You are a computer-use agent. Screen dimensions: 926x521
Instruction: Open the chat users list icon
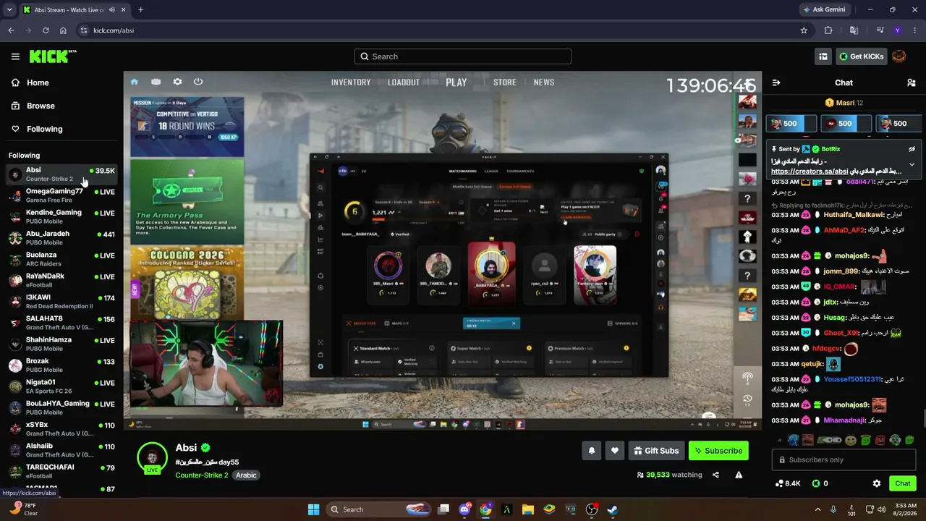[912, 82]
